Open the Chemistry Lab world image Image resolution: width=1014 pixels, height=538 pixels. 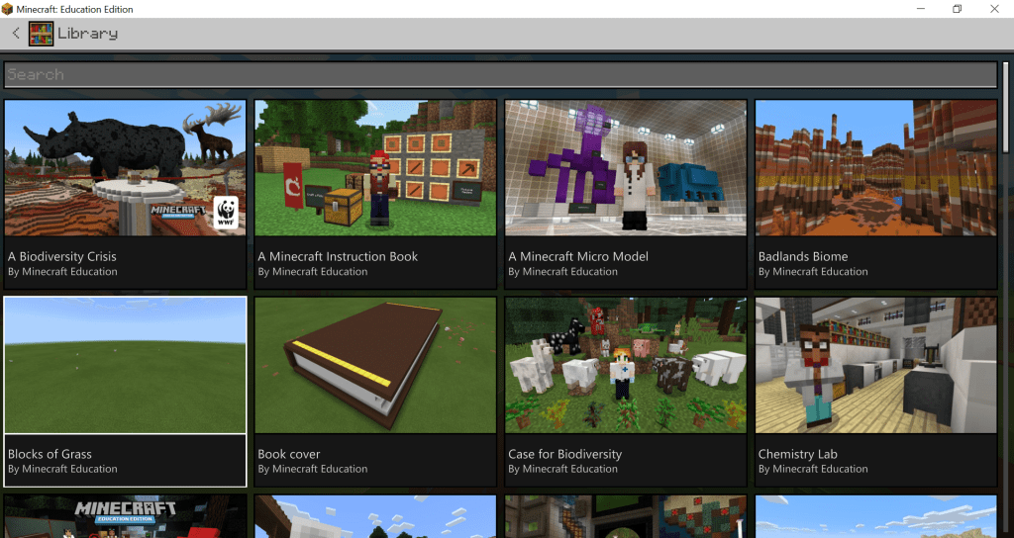tap(875, 365)
